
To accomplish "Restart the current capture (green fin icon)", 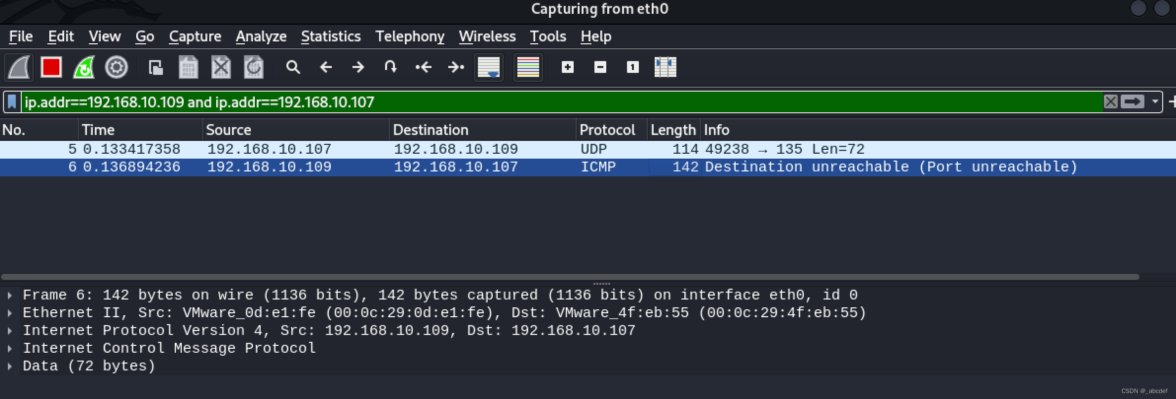I will [84, 67].
